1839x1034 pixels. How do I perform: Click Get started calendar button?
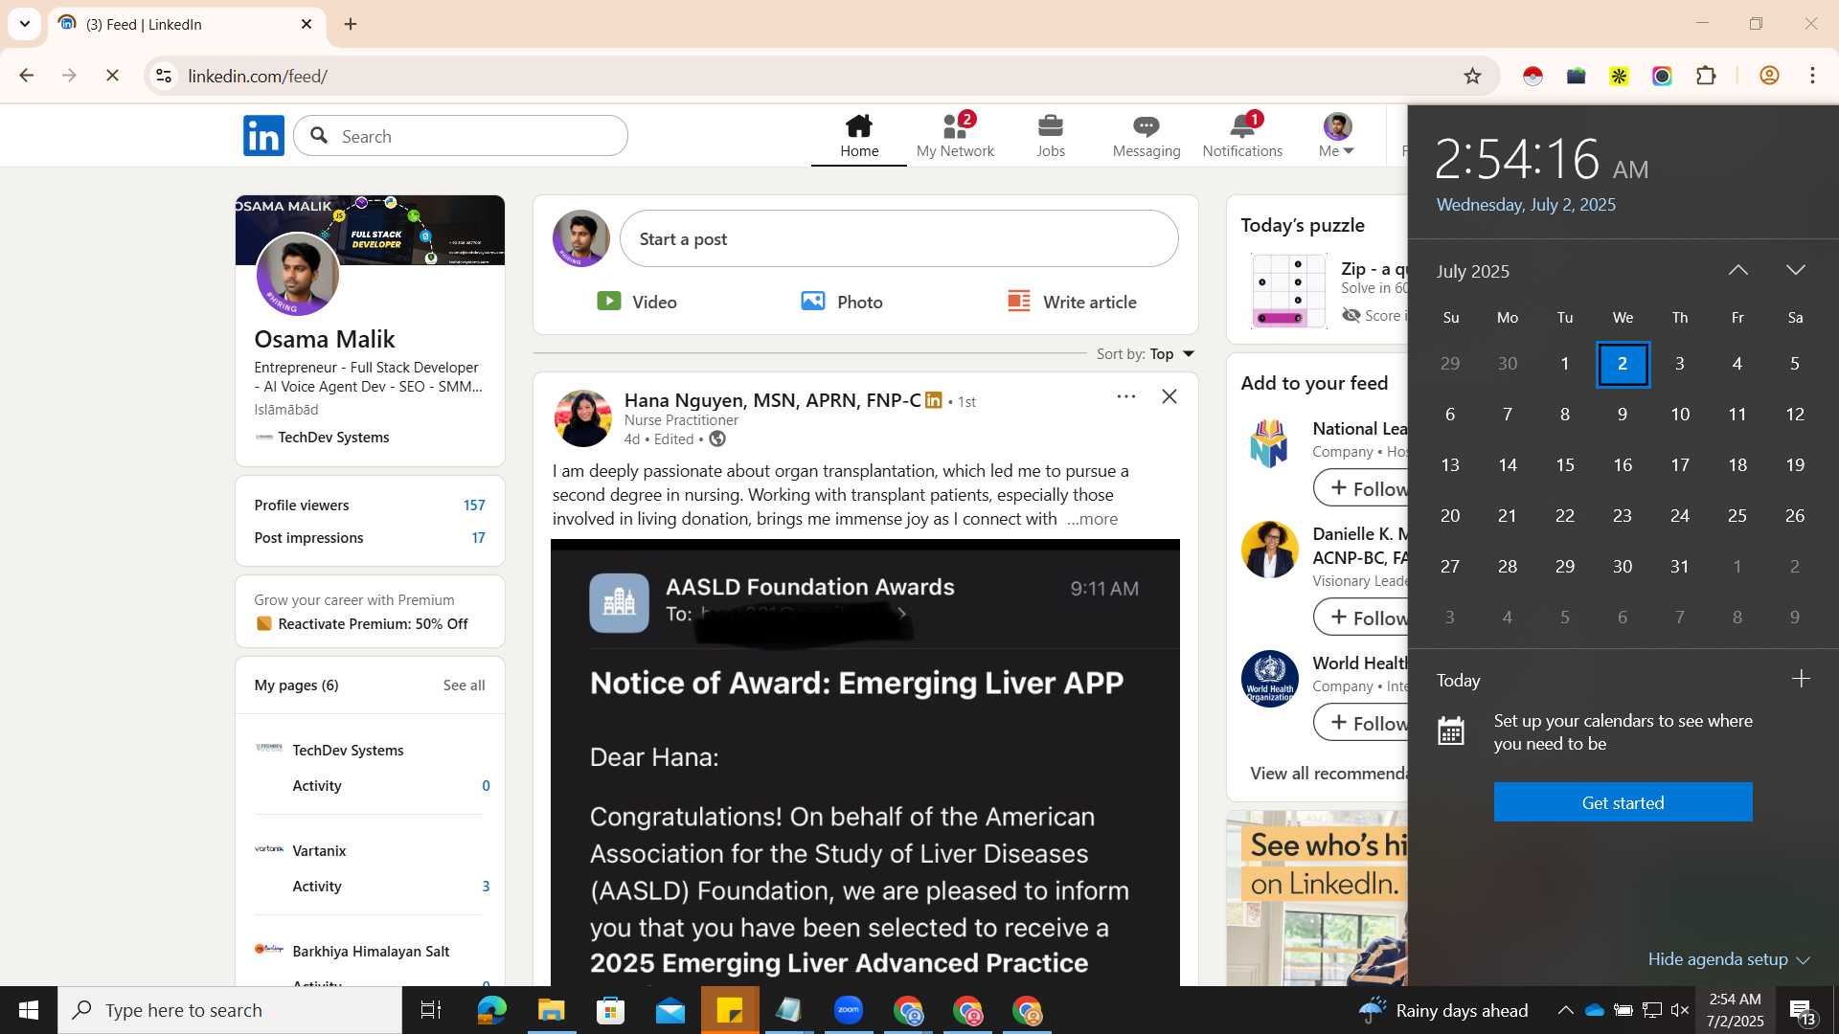coord(1623,802)
